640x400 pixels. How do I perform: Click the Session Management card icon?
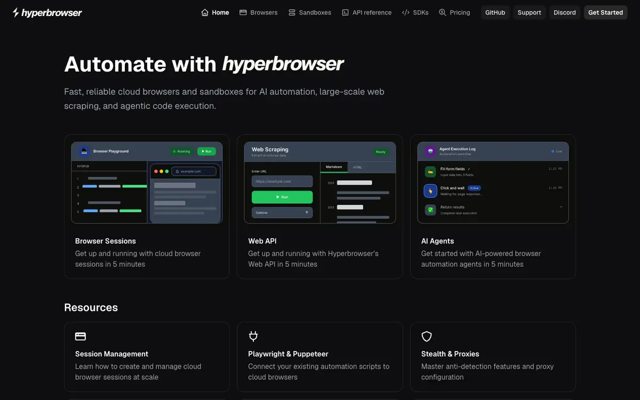[81, 336]
